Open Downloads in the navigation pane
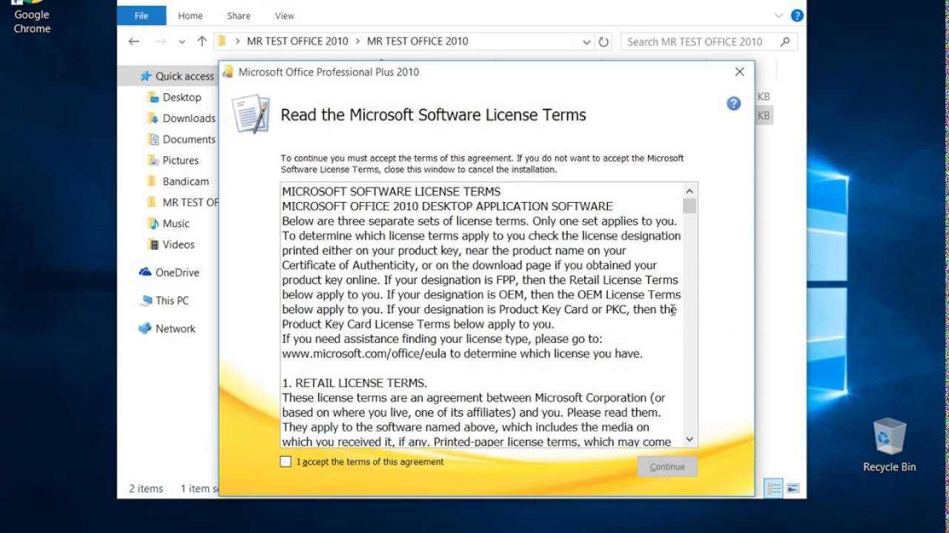 point(189,118)
